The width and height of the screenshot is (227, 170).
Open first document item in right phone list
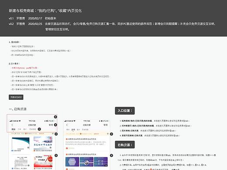86,143
